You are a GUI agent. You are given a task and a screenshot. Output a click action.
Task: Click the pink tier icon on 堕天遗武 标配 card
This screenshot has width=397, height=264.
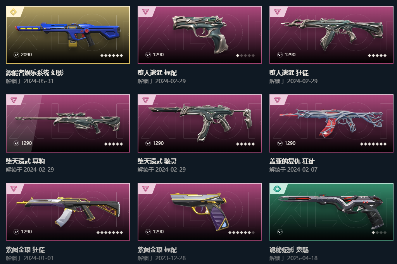pos(145,12)
